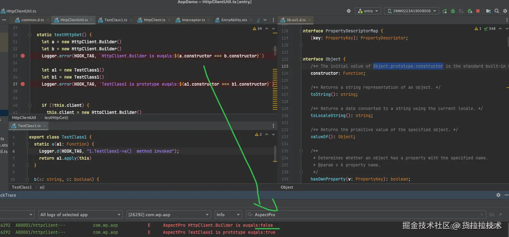The width and height of the screenshot is (509, 237).
Task: Expand the Info log level dropdown
Action: (x=228, y=215)
